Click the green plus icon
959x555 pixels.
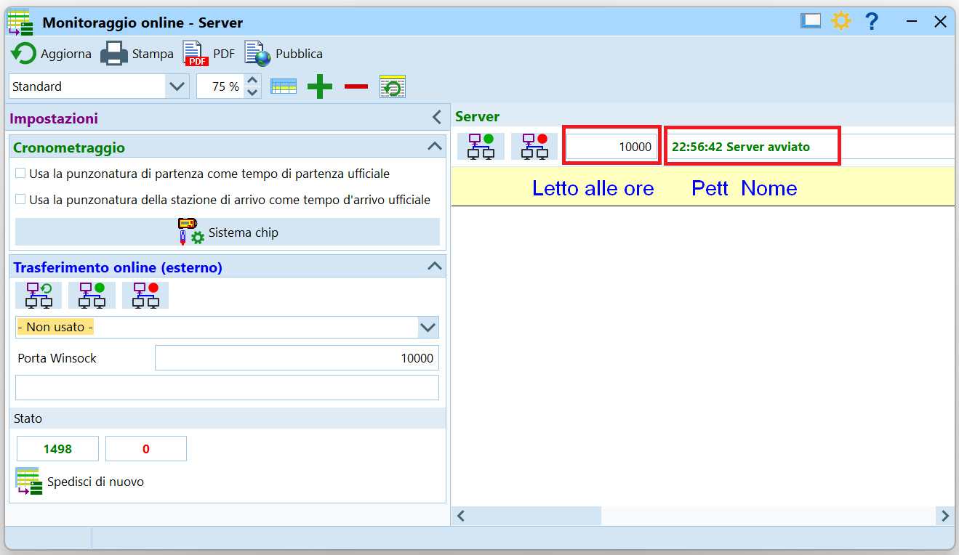coord(320,86)
